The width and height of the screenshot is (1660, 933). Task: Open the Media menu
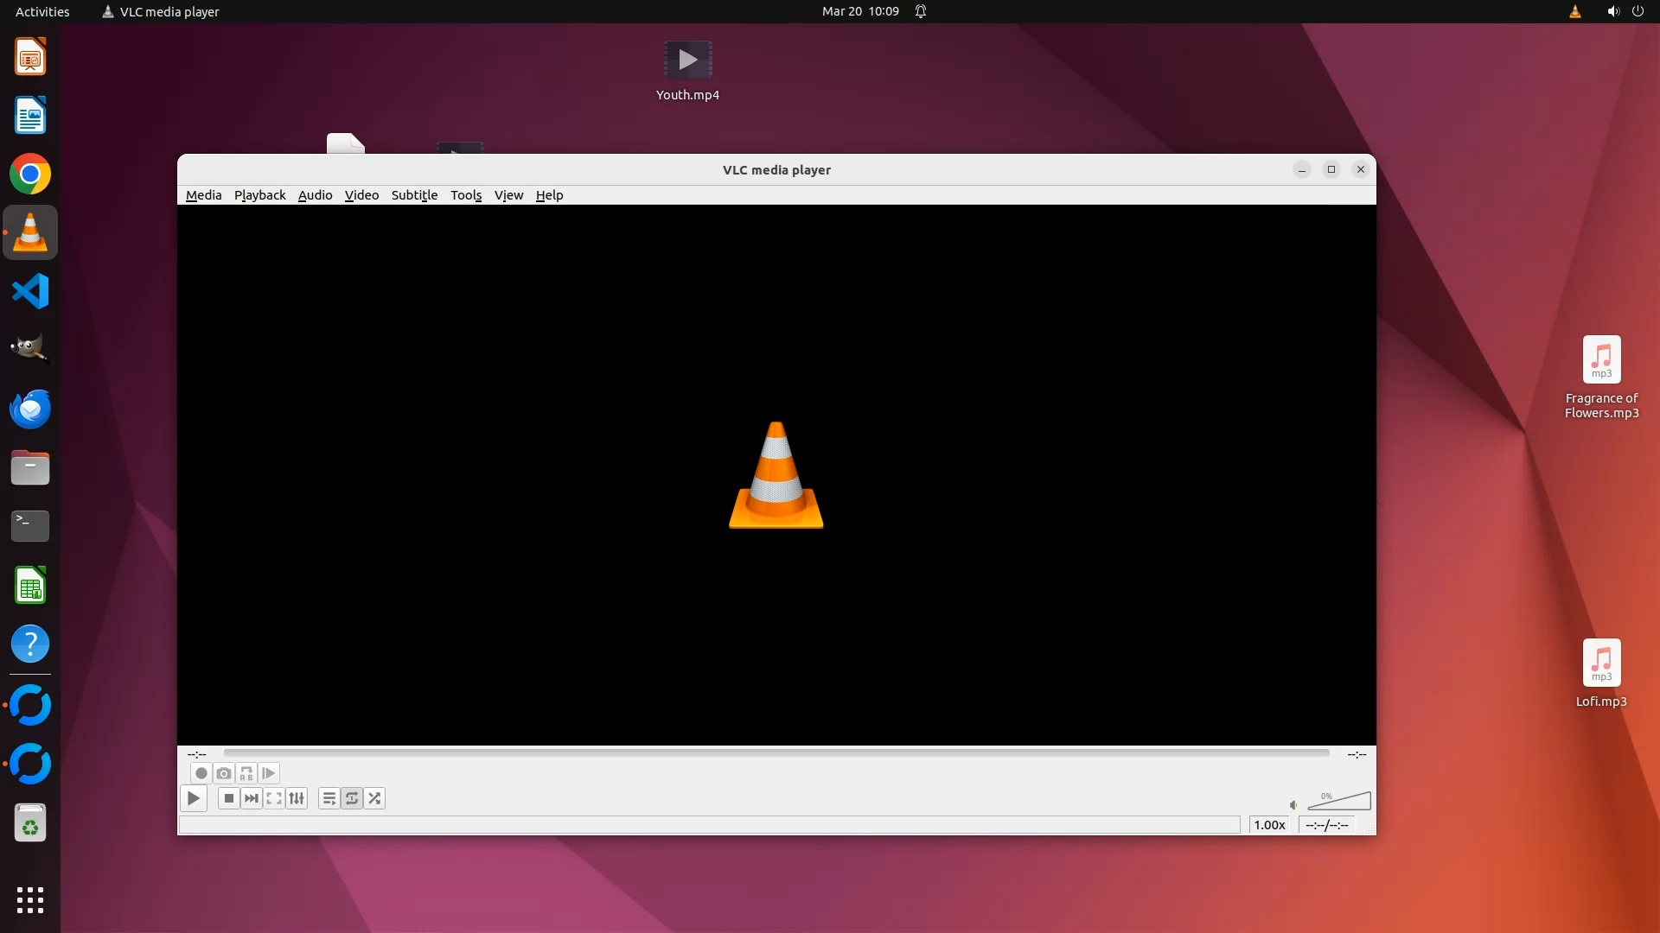click(203, 195)
